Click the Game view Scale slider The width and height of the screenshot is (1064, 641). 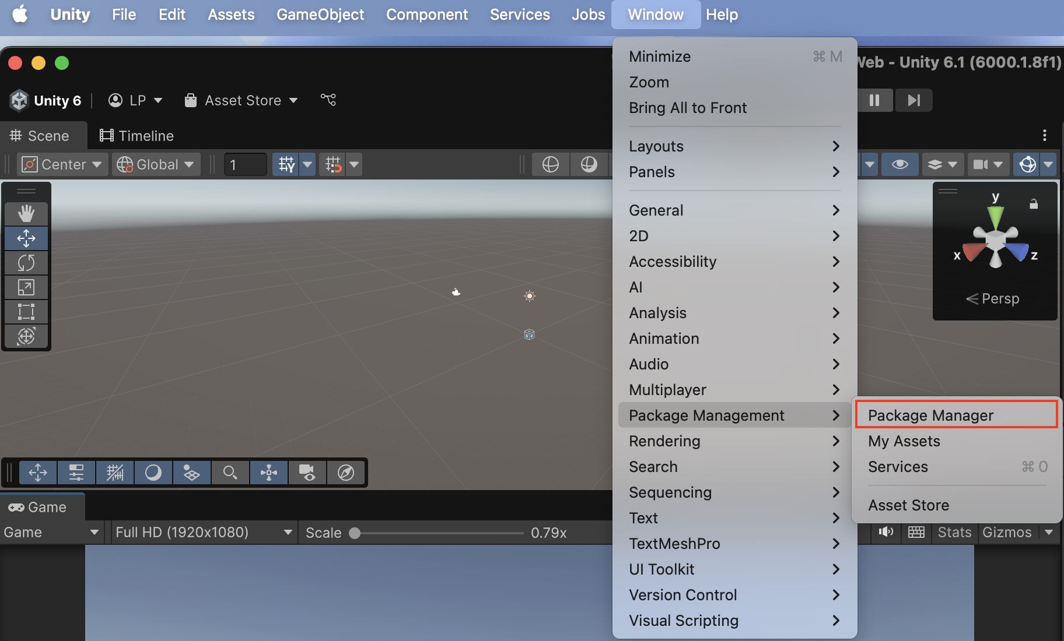(437, 533)
